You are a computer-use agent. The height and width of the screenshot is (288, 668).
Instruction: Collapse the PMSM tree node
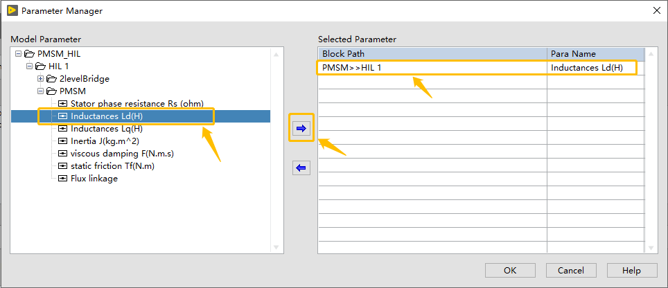point(40,91)
